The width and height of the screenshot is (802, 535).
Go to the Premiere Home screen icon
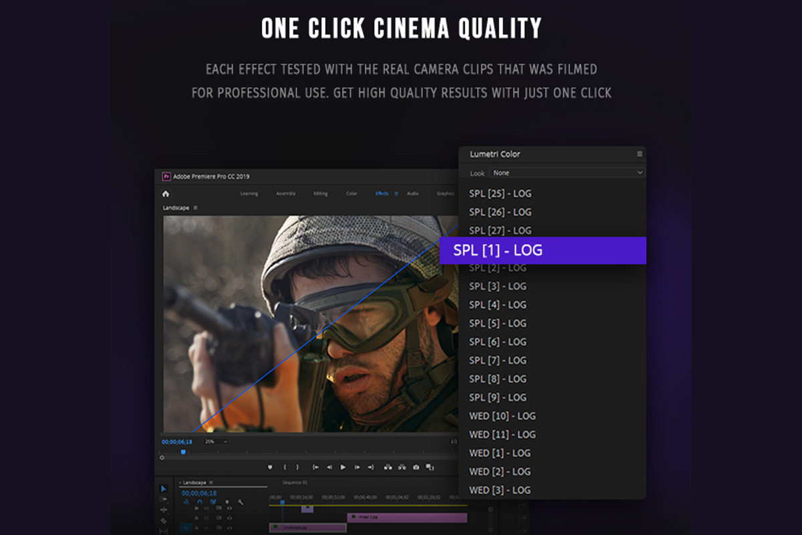click(166, 194)
